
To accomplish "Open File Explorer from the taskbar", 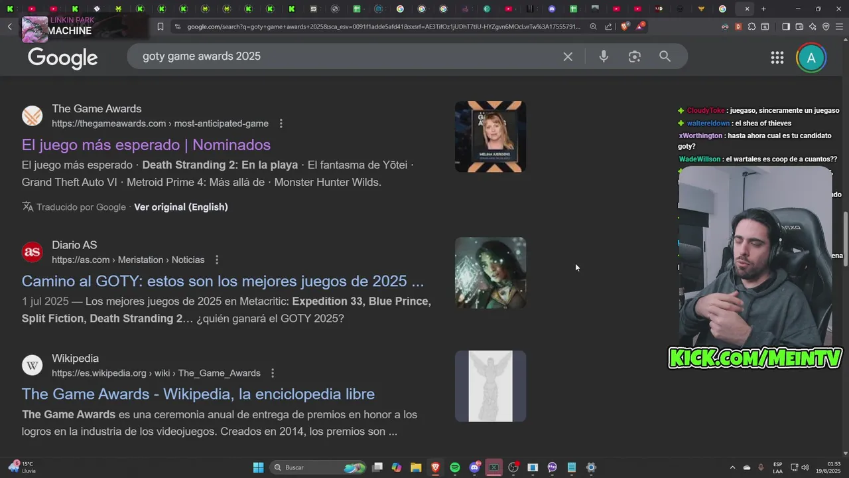I will [416, 467].
